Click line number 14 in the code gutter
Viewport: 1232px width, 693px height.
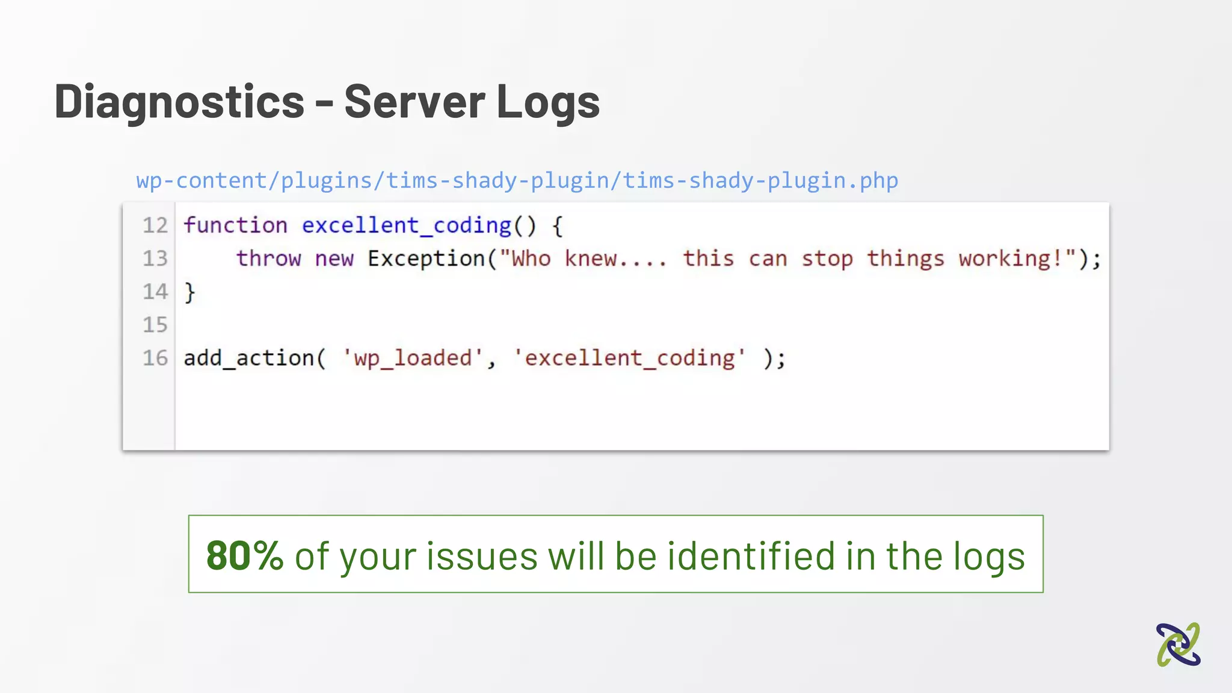[x=155, y=292]
